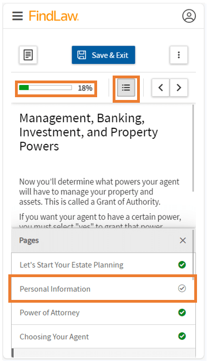Click the Personal Information incomplete checkmark
This screenshot has width=207, height=361.
(x=182, y=288)
